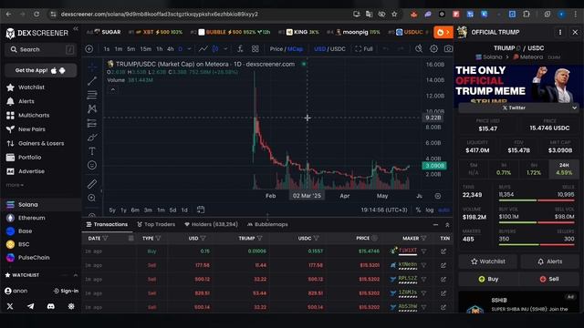Click the red Sell button
This screenshot has height=328, width=584.
549,279
